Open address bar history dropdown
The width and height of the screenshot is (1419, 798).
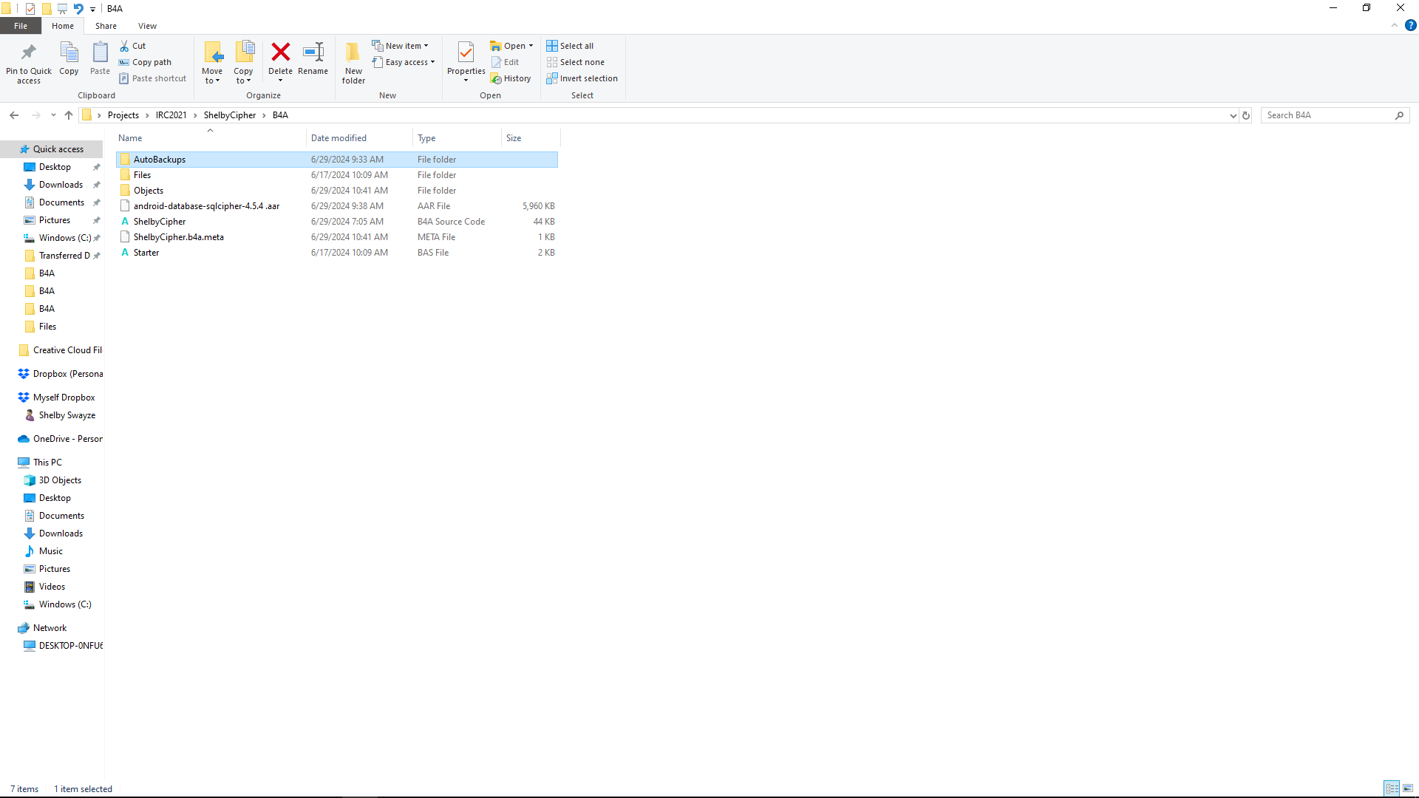pos(1233,115)
